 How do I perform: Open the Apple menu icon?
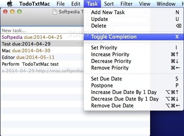coord(10,4)
